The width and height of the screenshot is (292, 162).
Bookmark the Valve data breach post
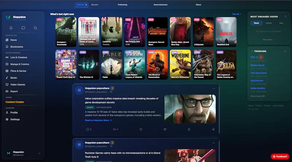(x=189, y=129)
